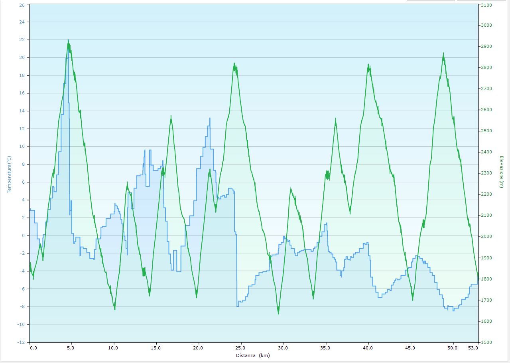The height and width of the screenshot is (363, 510).
Task: Click the 10.0 distance tick label
Action: point(113,348)
